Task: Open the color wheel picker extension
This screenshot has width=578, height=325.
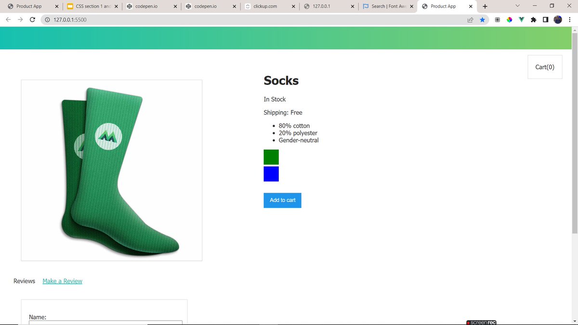Action: [x=510, y=20]
